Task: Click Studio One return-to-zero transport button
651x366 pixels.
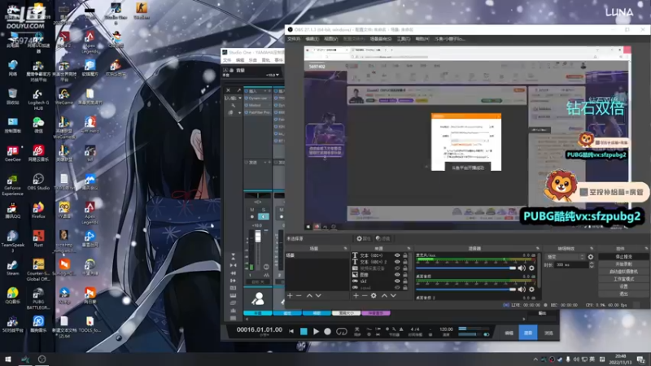Action: (291, 331)
